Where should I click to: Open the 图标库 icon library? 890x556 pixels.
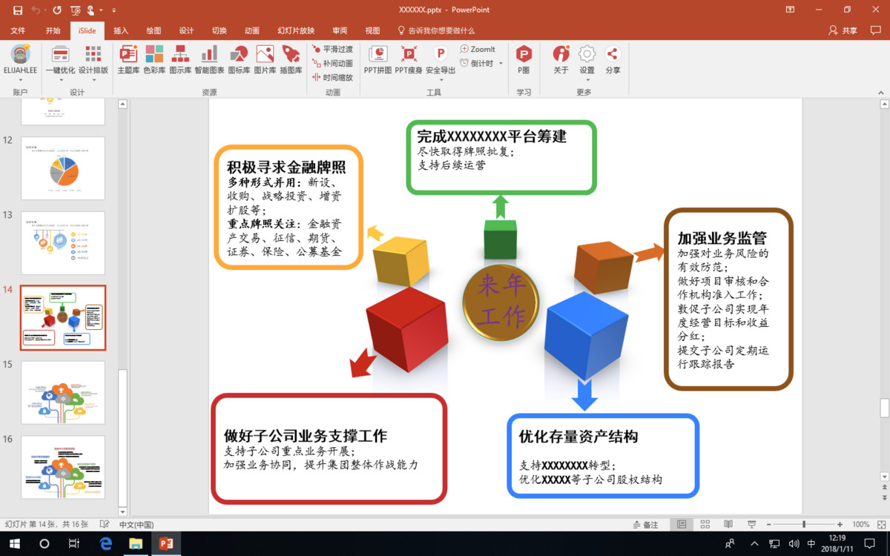[239, 59]
